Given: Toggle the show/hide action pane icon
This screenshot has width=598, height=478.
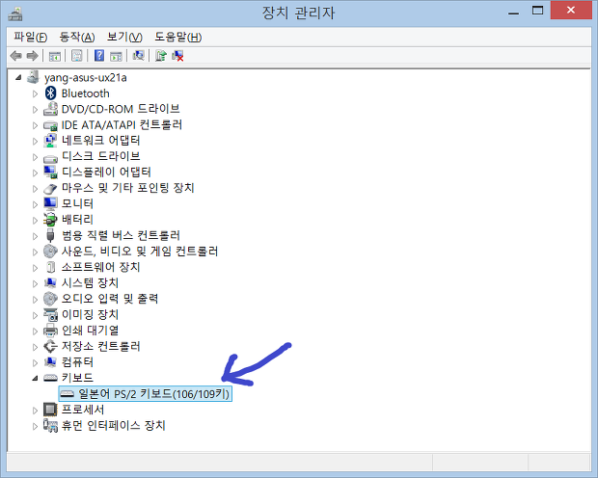Looking at the screenshot, I should coord(116,56).
